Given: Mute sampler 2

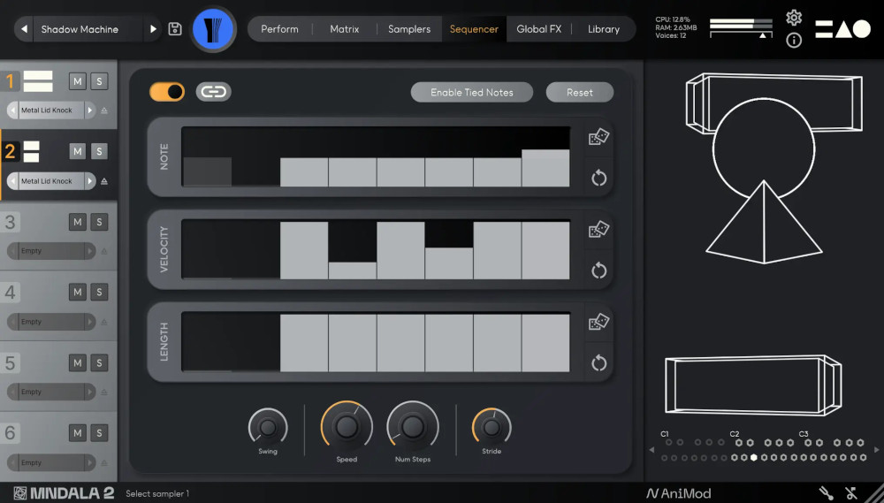Looking at the screenshot, I should [77, 151].
